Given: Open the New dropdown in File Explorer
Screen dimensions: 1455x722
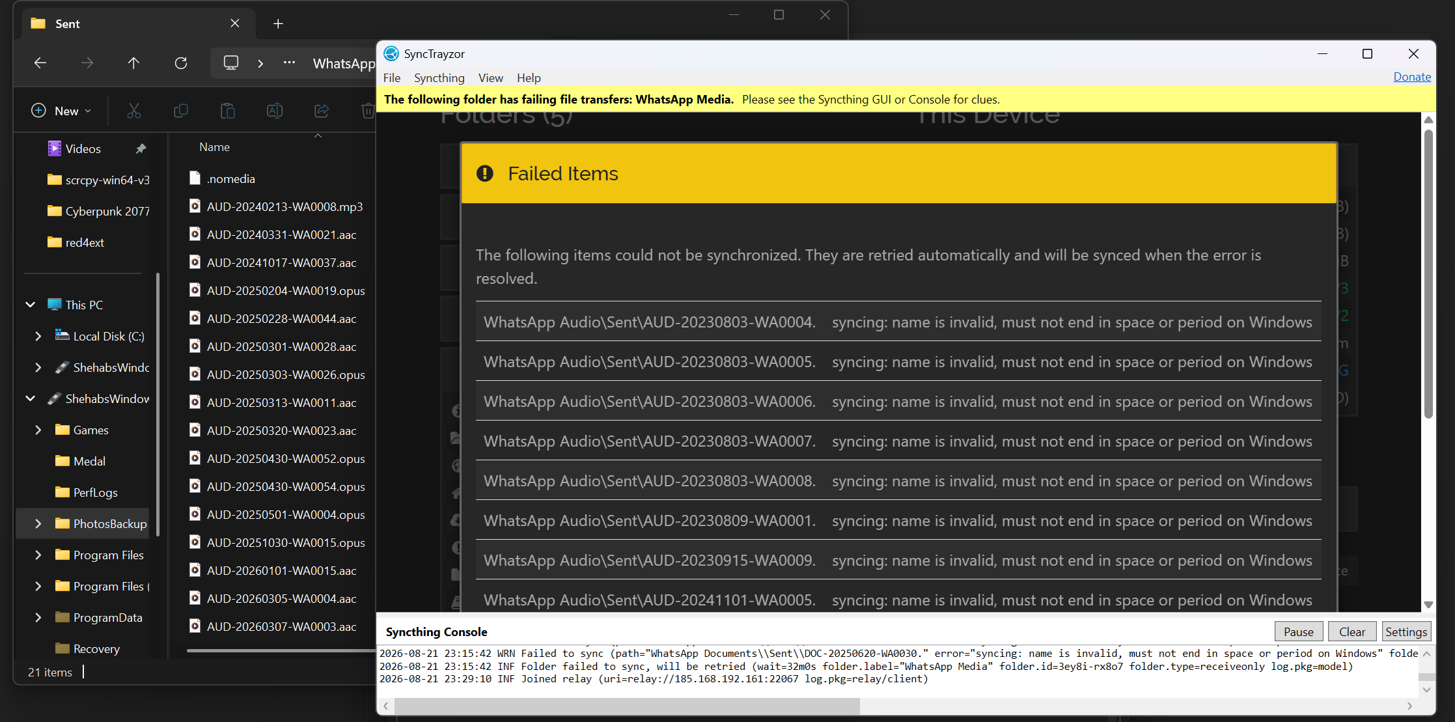Looking at the screenshot, I should point(61,111).
